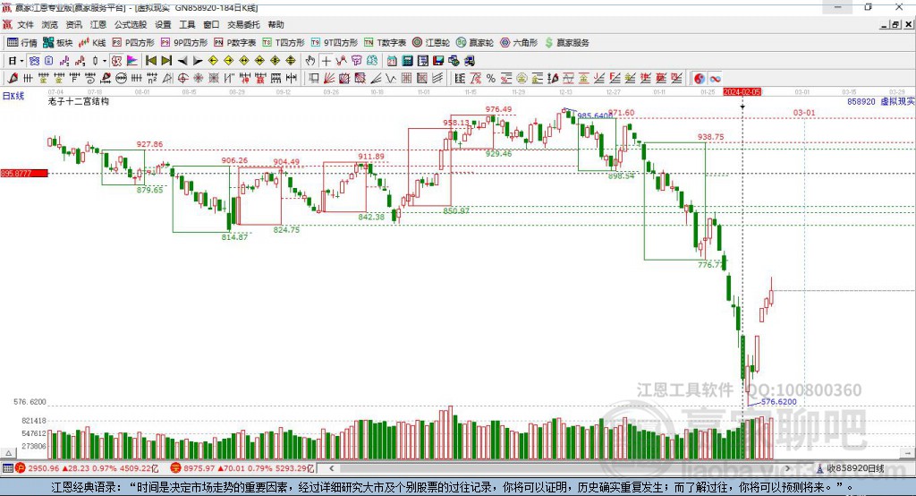
Task: Jump to the first bar arrow
Action: (150, 60)
